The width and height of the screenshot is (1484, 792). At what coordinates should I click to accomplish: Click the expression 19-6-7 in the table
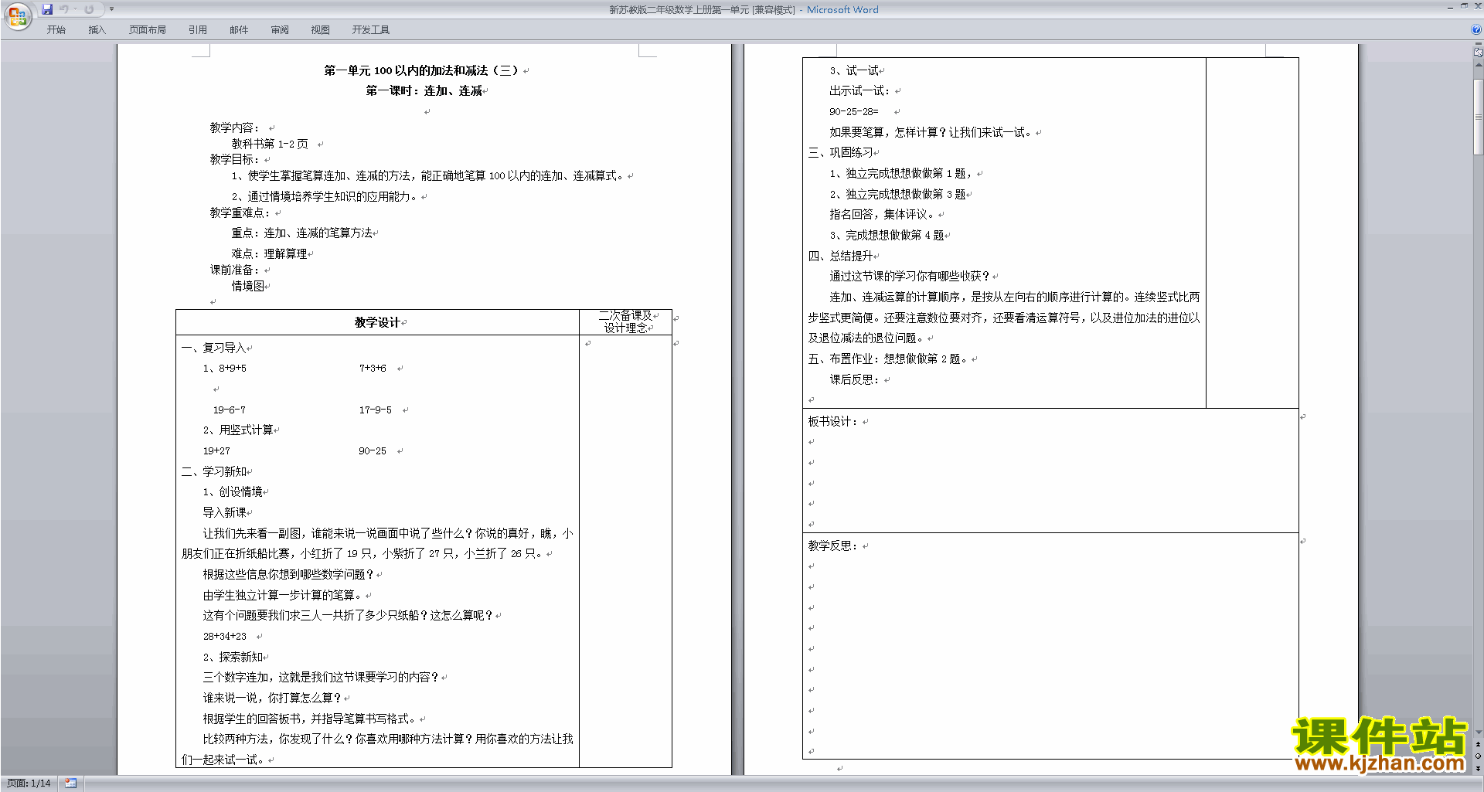[230, 410]
